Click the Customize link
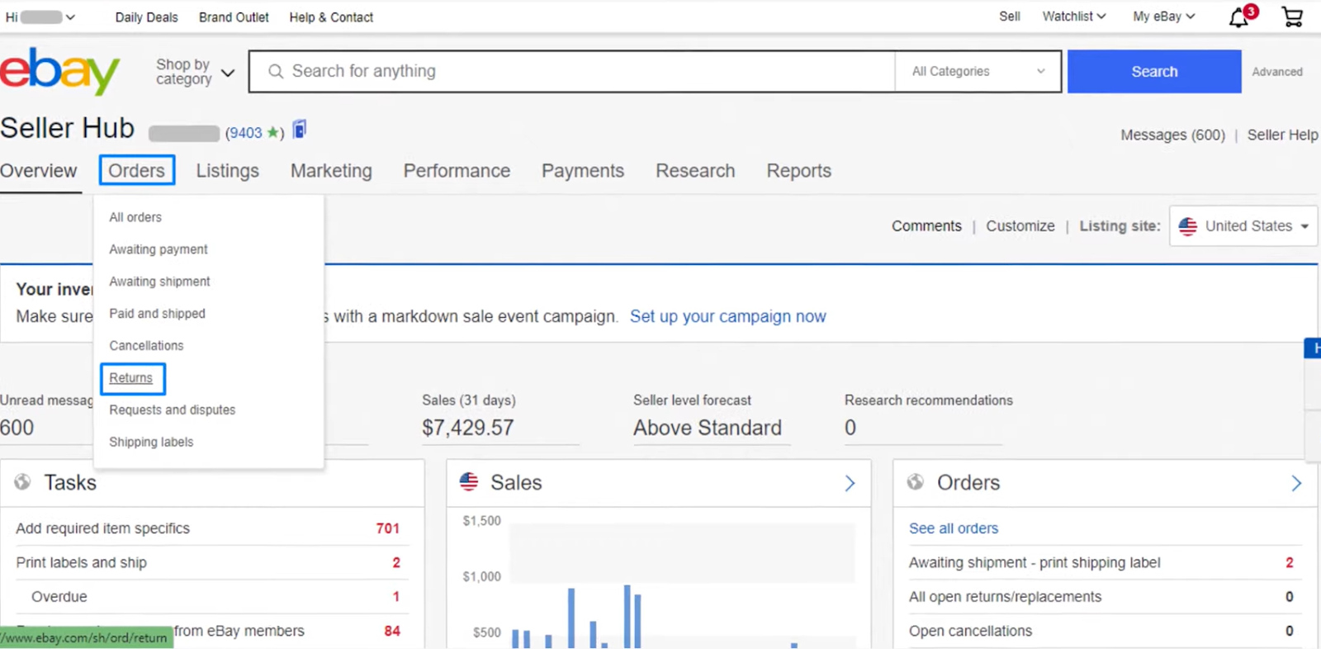Screen dimensions: 1321x649 (1020, 226)
